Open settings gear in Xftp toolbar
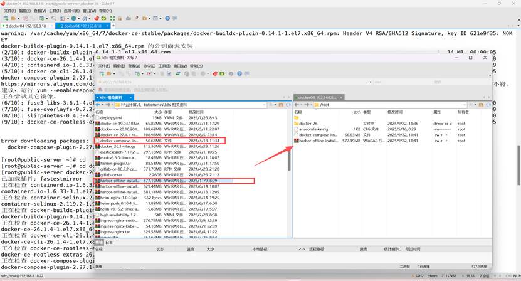 [x=231, y=73]
